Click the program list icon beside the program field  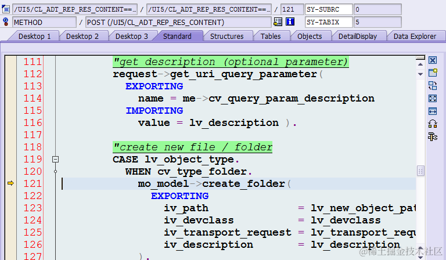coord(5,9)
